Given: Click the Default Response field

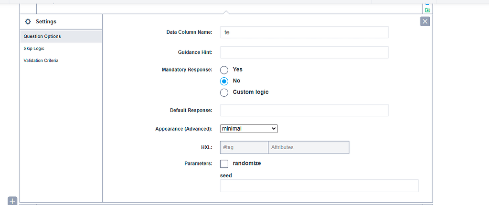Looking at the screenshot, I should (x=304, y=110).
